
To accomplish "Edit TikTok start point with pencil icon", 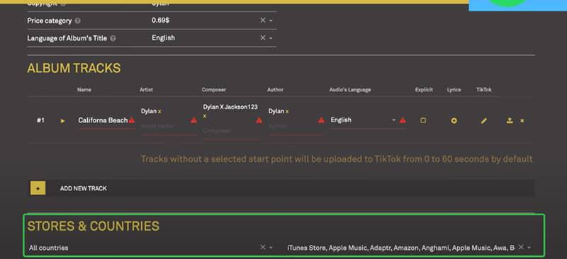I will tap(484, 120).
